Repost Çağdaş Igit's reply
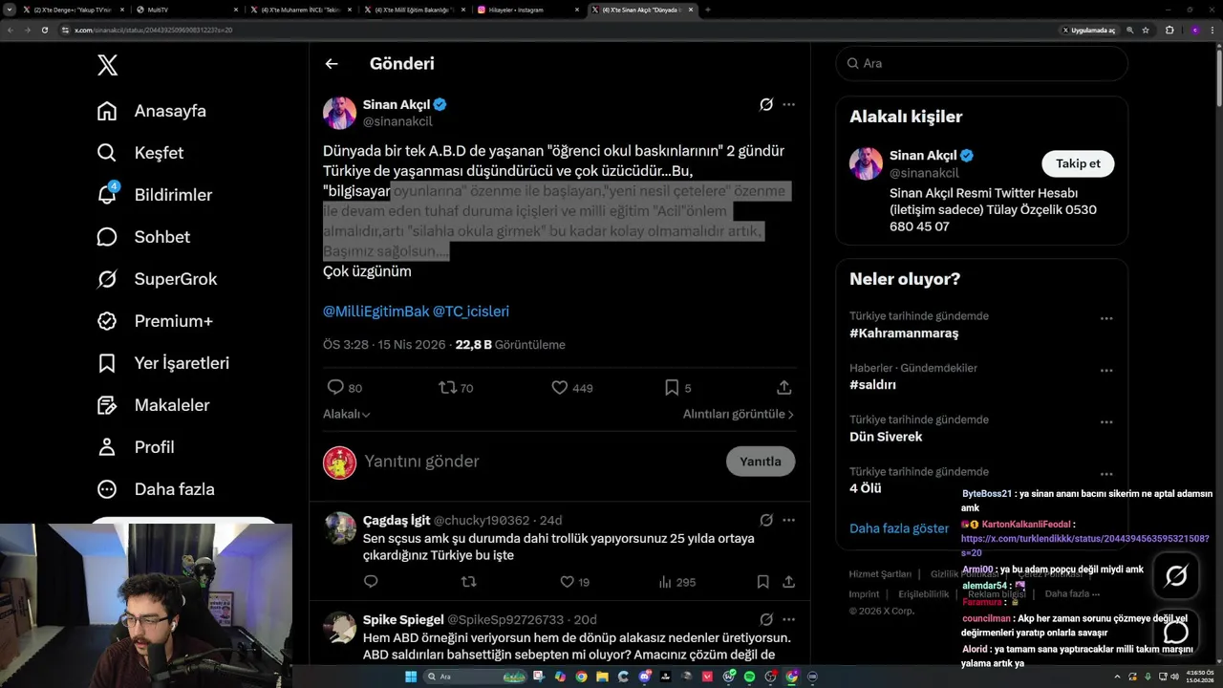 [x=468, y=582]
